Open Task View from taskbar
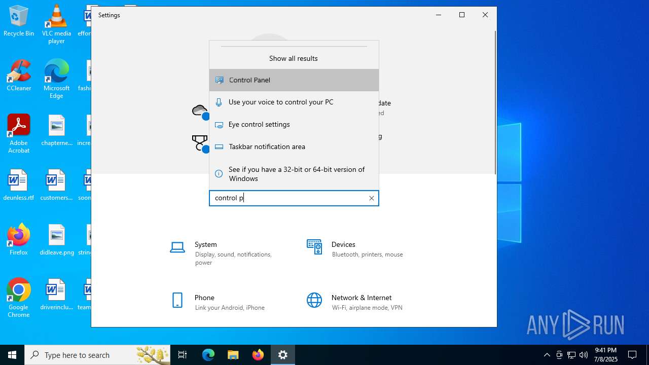 183,355
